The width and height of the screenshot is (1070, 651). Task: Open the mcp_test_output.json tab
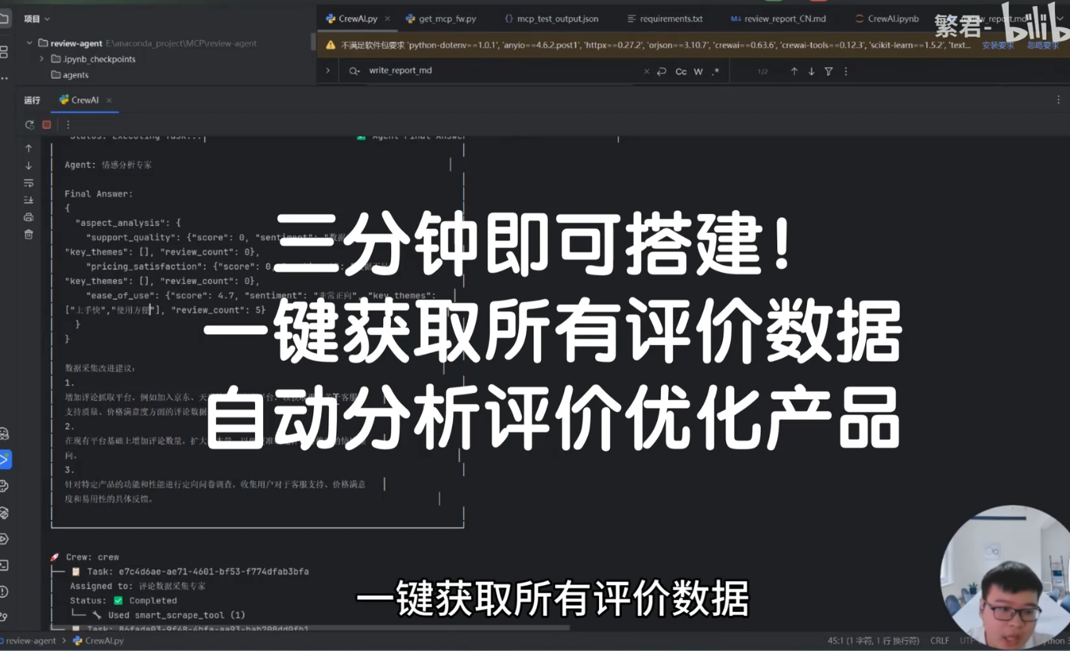click(x=550, y=19)
